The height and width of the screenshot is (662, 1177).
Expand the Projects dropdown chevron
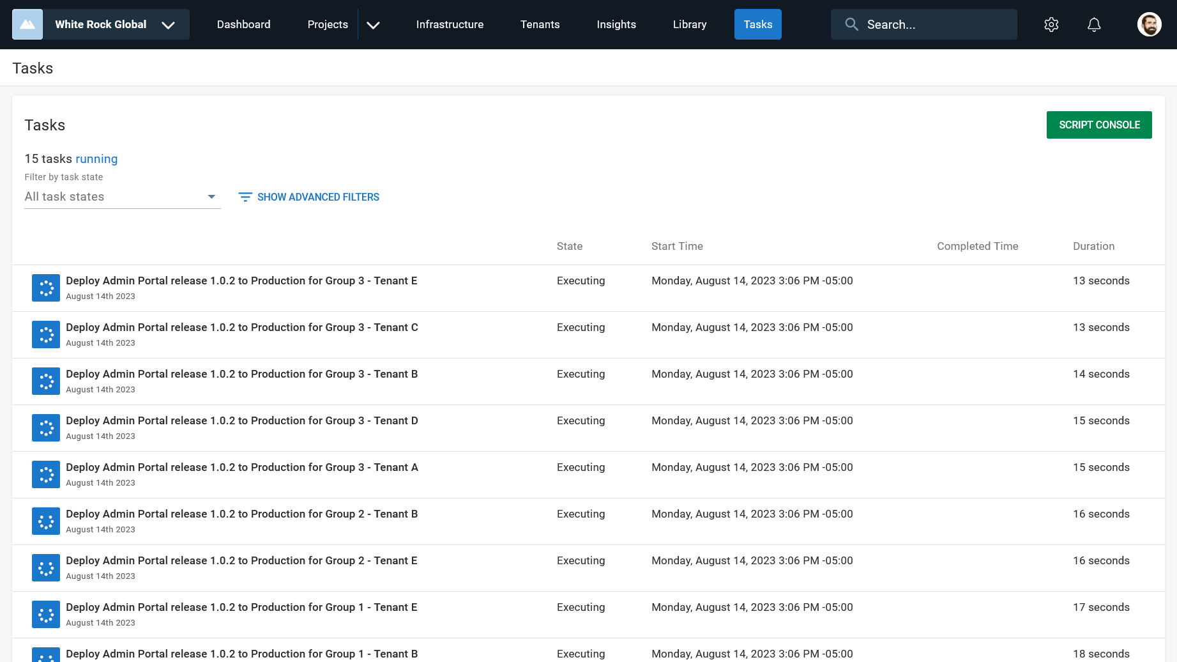pos(374,25)
